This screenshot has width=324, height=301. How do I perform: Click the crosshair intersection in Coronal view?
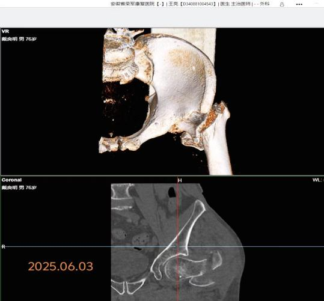(178, 246)
